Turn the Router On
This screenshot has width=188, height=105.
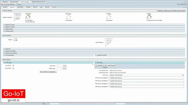(14, 39)
